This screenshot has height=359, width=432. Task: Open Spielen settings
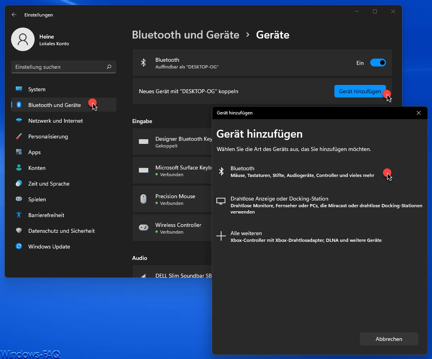(x=64, y=199)
